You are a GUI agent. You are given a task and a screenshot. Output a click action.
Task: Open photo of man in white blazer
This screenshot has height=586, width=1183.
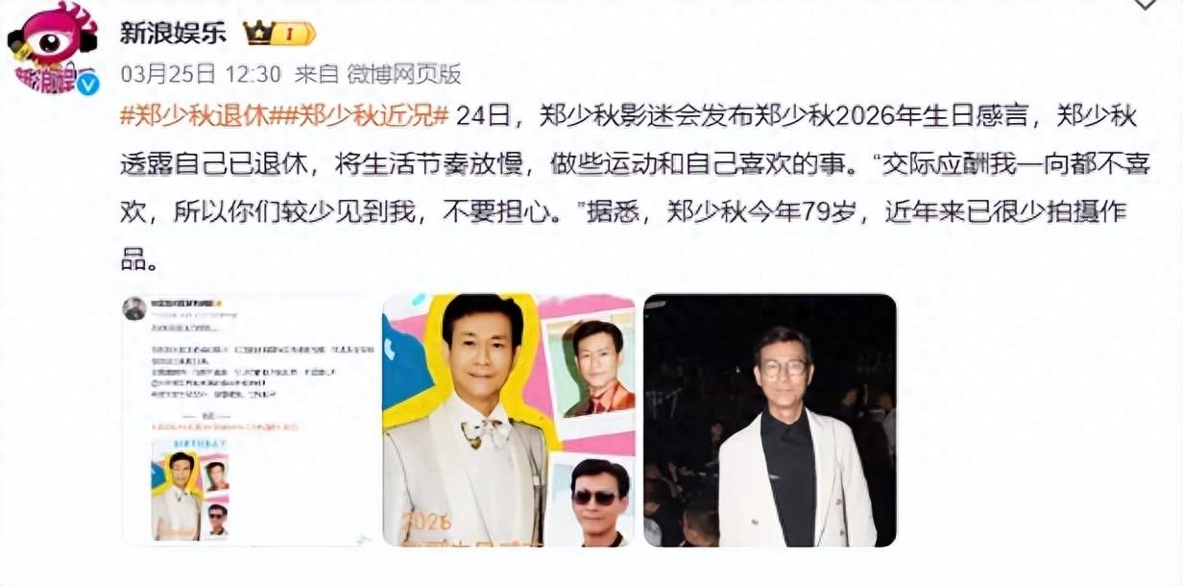point(770,420)
